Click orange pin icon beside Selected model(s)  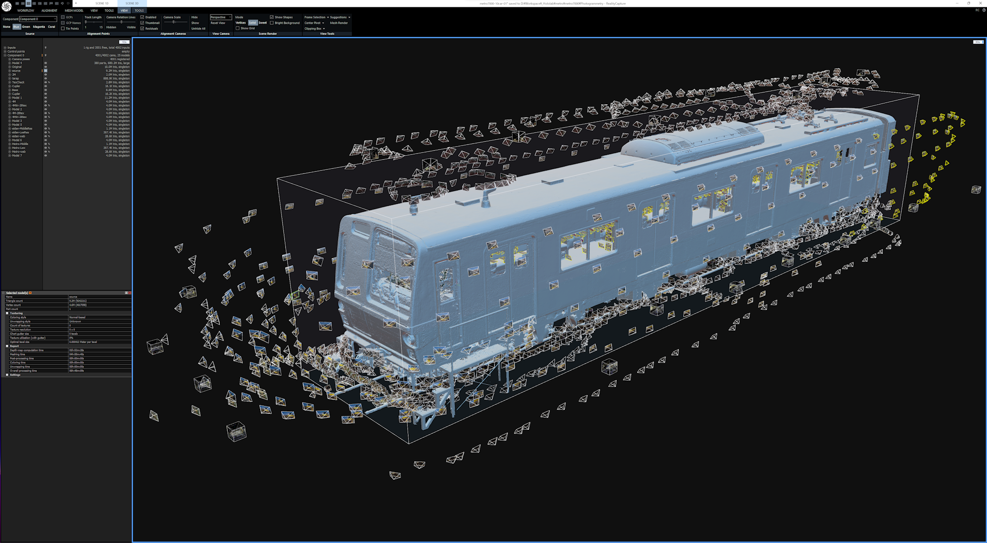click(x=30, y=293)
